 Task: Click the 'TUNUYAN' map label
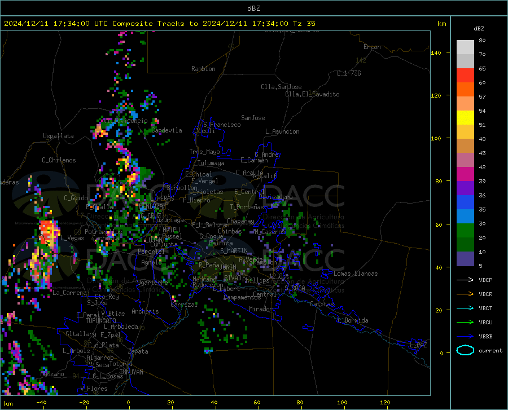pyautogui.click(x=131, y=372)
